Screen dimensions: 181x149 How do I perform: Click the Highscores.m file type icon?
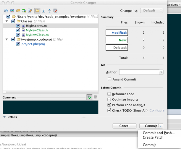pos(23,26)
